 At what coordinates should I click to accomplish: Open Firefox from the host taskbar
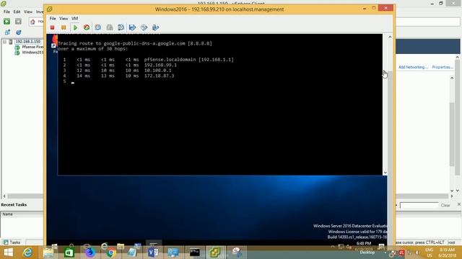point(90,253)
